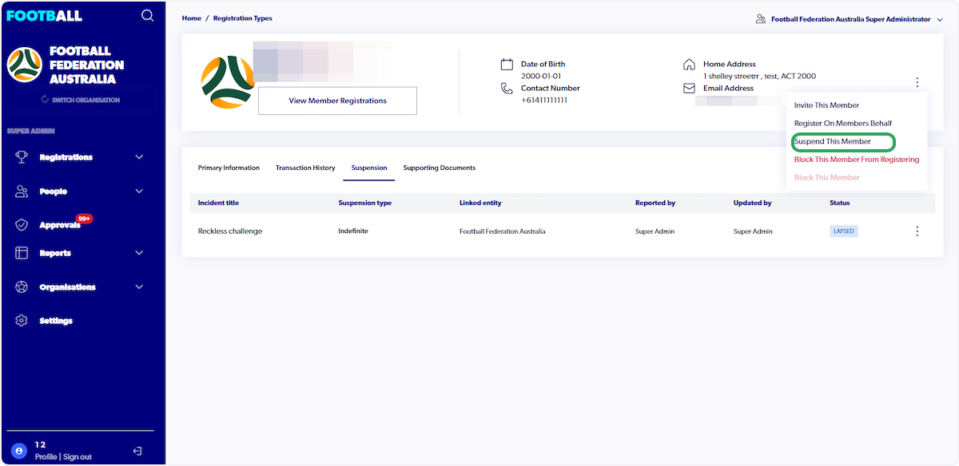Open Registrations in the sidebar
Image resolution: width=959 pixels, height=466 pixels.
click(66, 157)
